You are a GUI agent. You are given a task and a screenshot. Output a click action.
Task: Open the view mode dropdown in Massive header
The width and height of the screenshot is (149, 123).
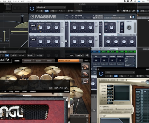click(126, 11)
